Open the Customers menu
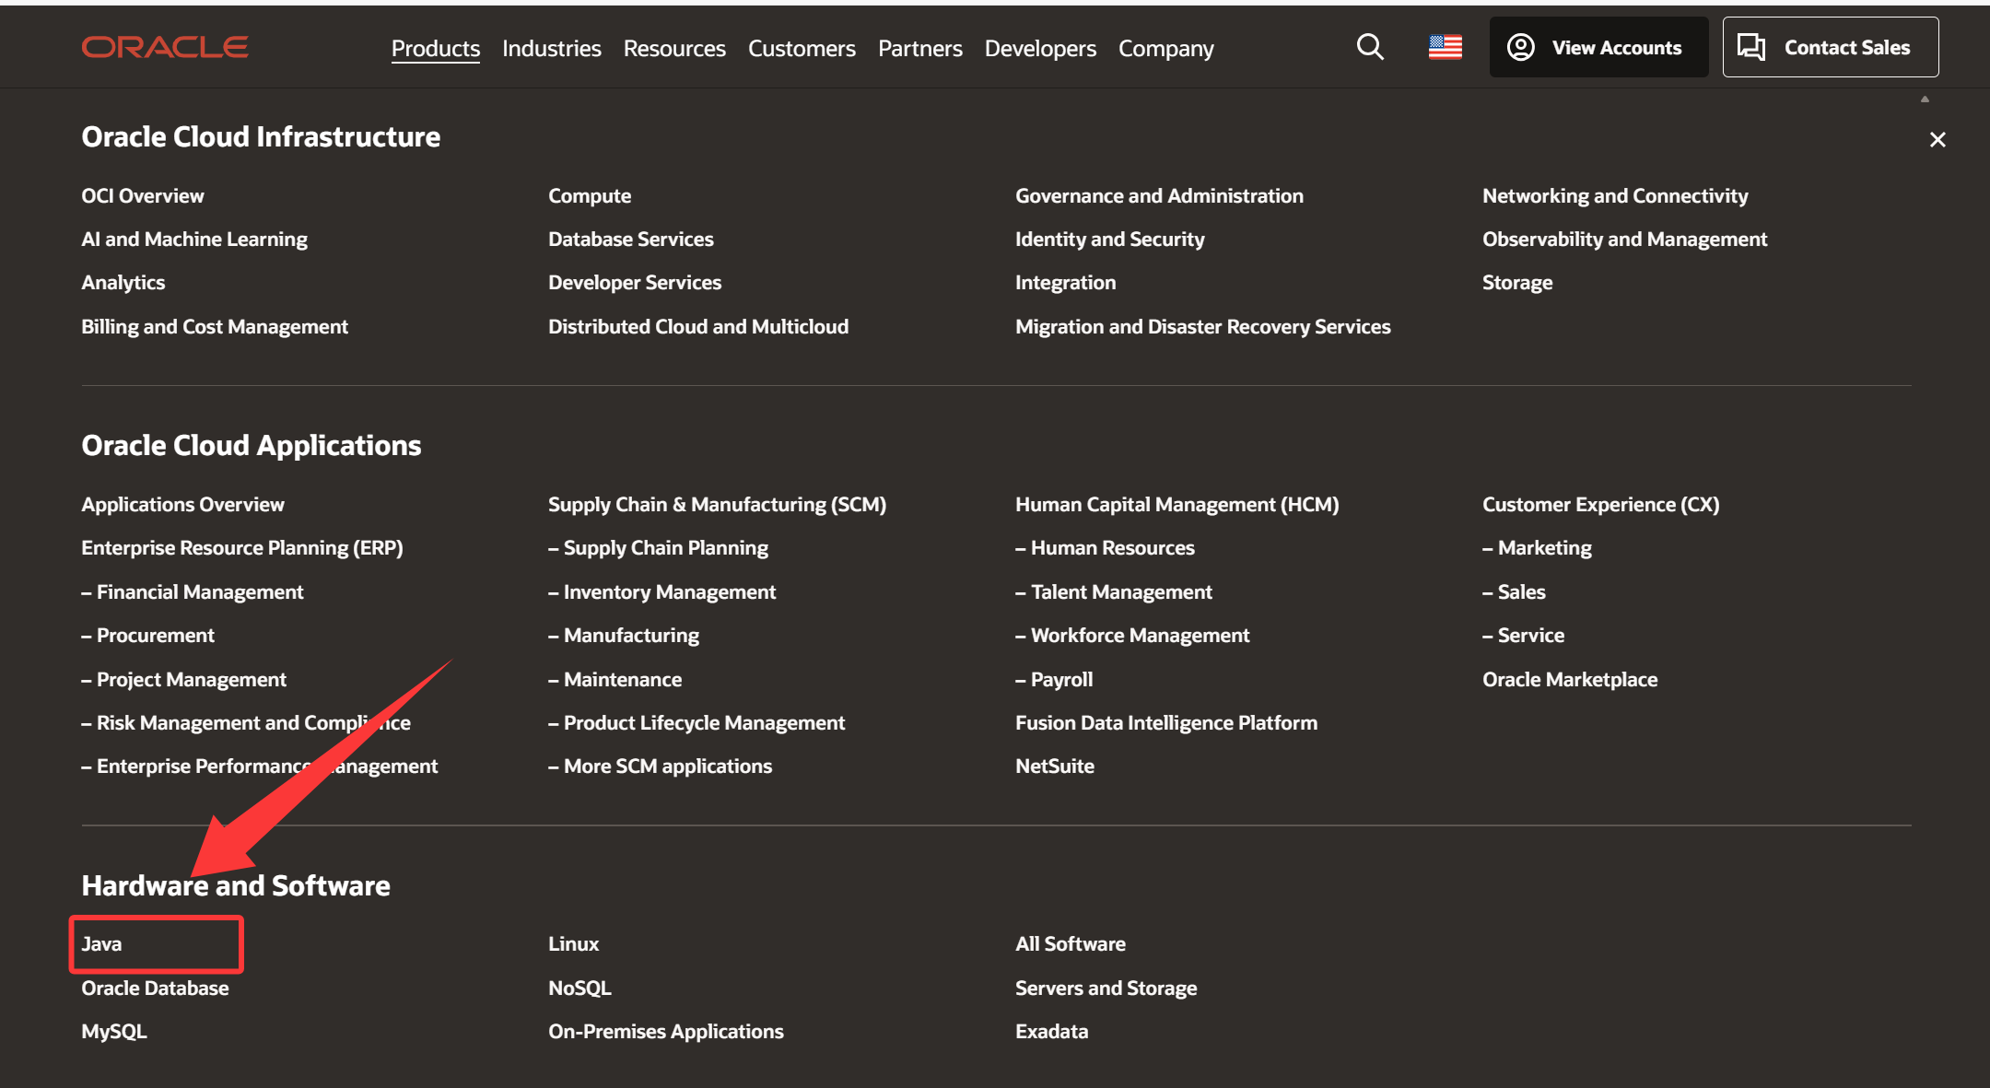 pos(802,48)
